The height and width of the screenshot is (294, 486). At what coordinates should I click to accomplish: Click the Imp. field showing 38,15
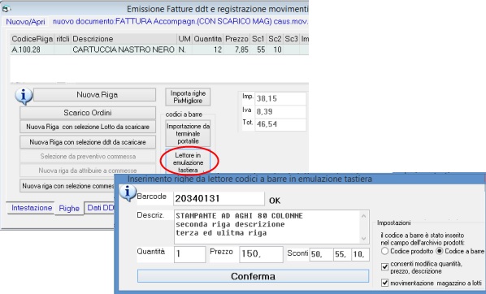click(x=280, y=98)
